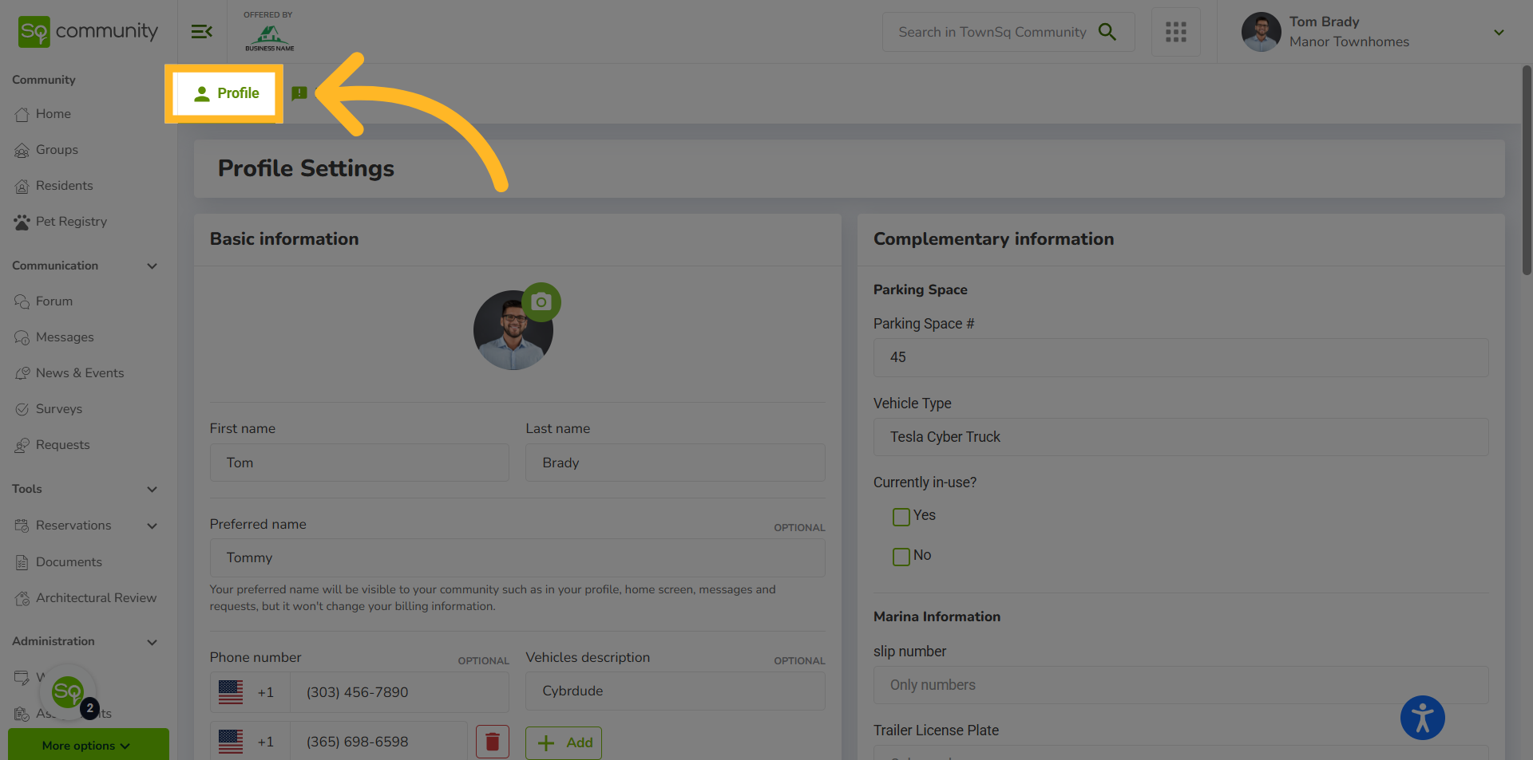Click the slip number field
The height and width of the screenshot is (760, 1533).
pyautogui.click(x=1181, y=685)
